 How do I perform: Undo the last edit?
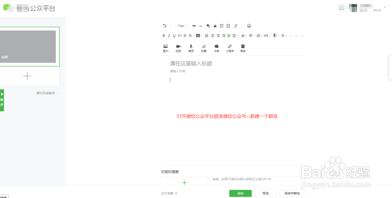click(165, 26)
